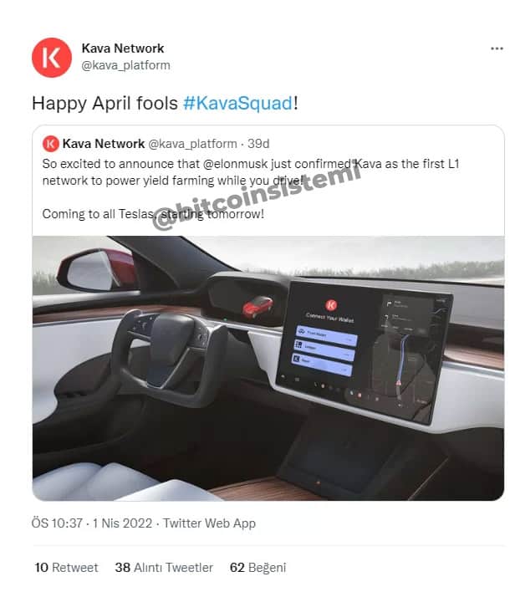Image resolution: width=515 pixels, height=597 pixels.
Task: Click the ÖS 10:37 · 1 Nis 2022 timestamp
Action: (x=92, y=523)
